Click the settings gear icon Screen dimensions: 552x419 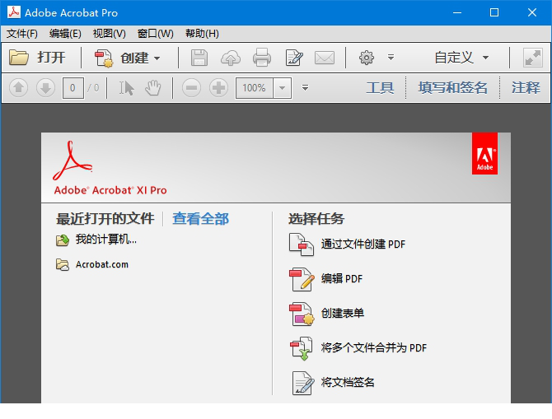click(366, 58)
